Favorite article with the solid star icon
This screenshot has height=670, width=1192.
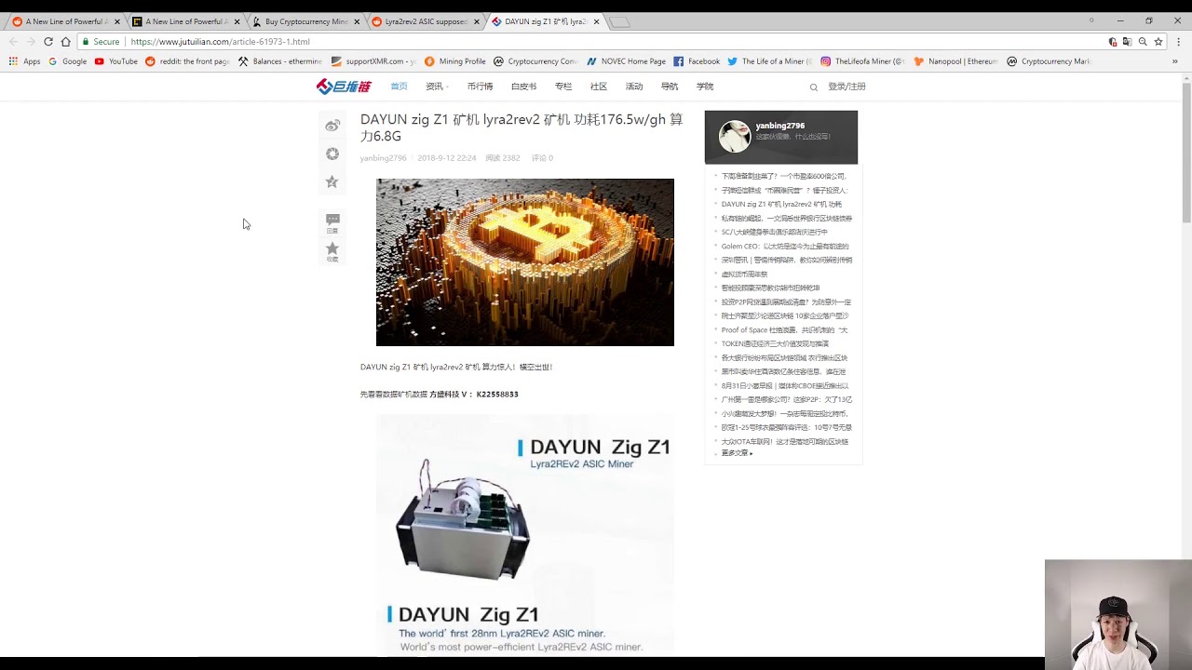[332, 250]
